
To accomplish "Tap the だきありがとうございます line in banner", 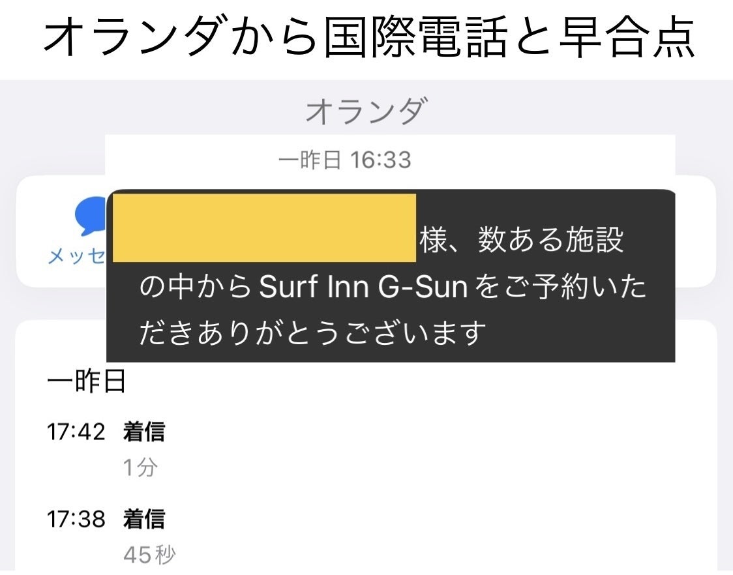I will (x=313, y=333).
